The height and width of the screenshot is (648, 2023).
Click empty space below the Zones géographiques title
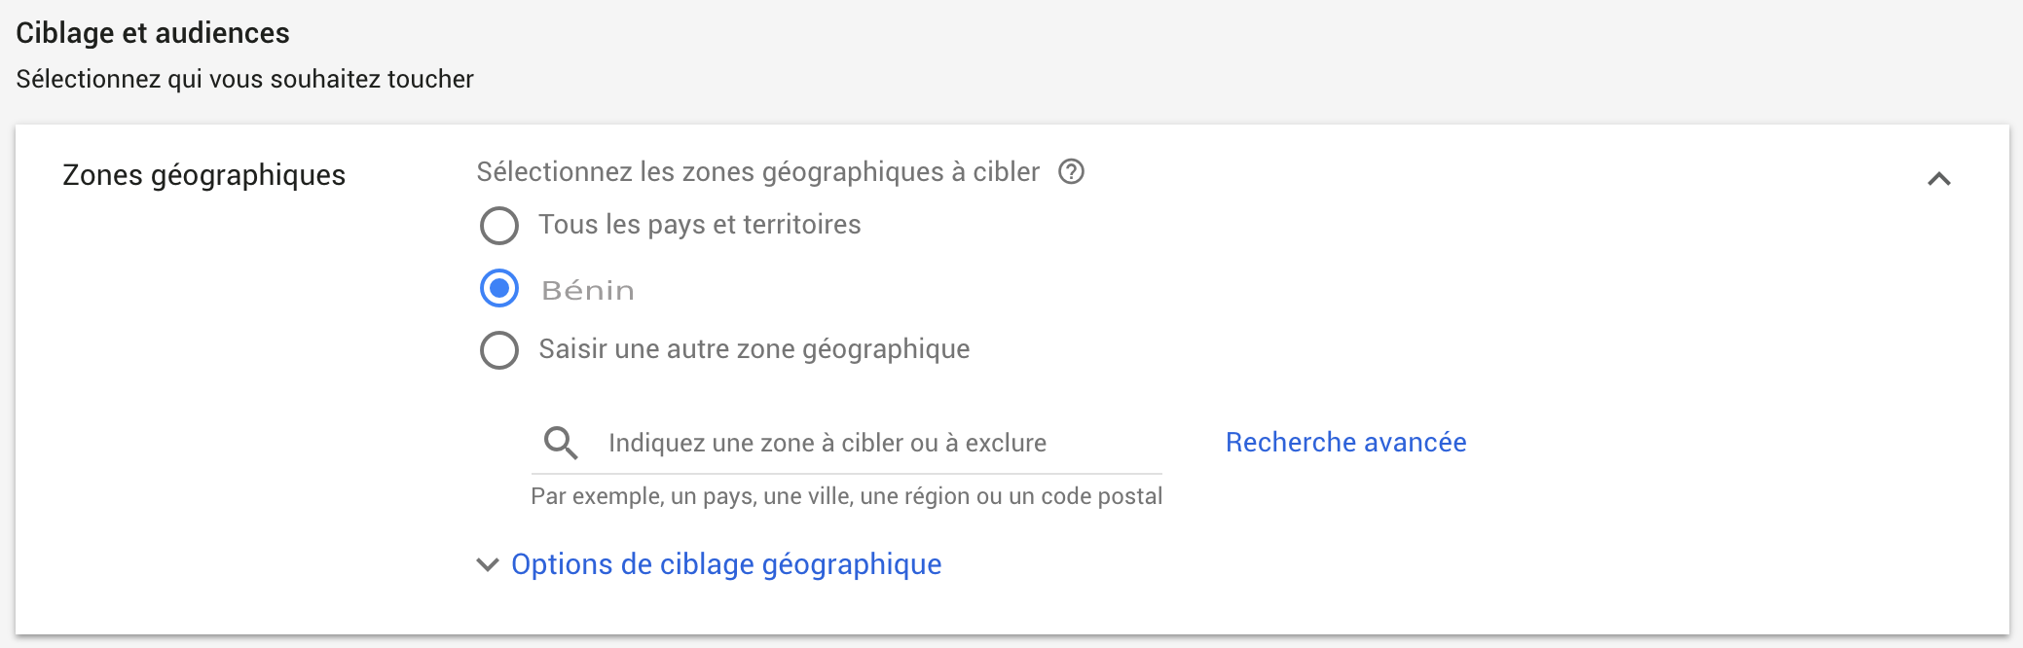click(204, 389)
